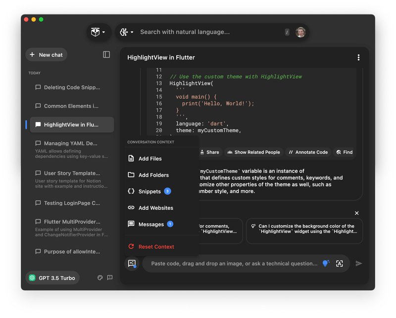Click the feedback icon in sidebar footer
The height and width of the screenshot is (318, 396).
pyautogui.click(x=110, y=277)
